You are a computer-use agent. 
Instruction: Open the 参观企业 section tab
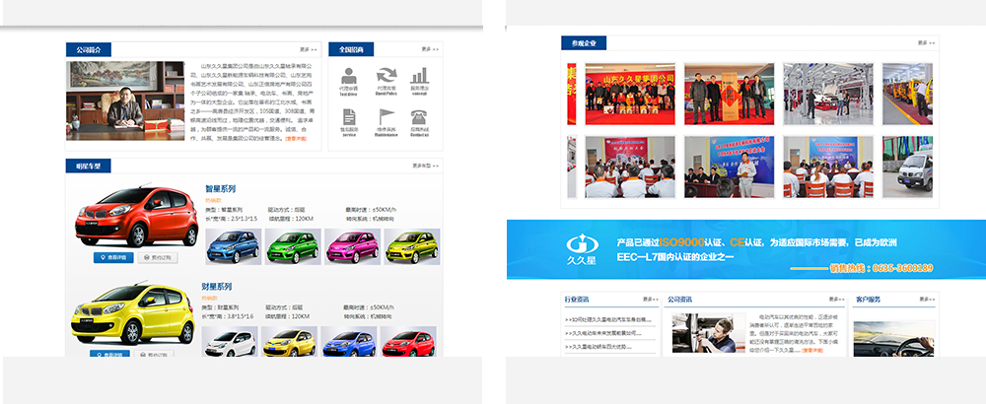coord(584,43)
